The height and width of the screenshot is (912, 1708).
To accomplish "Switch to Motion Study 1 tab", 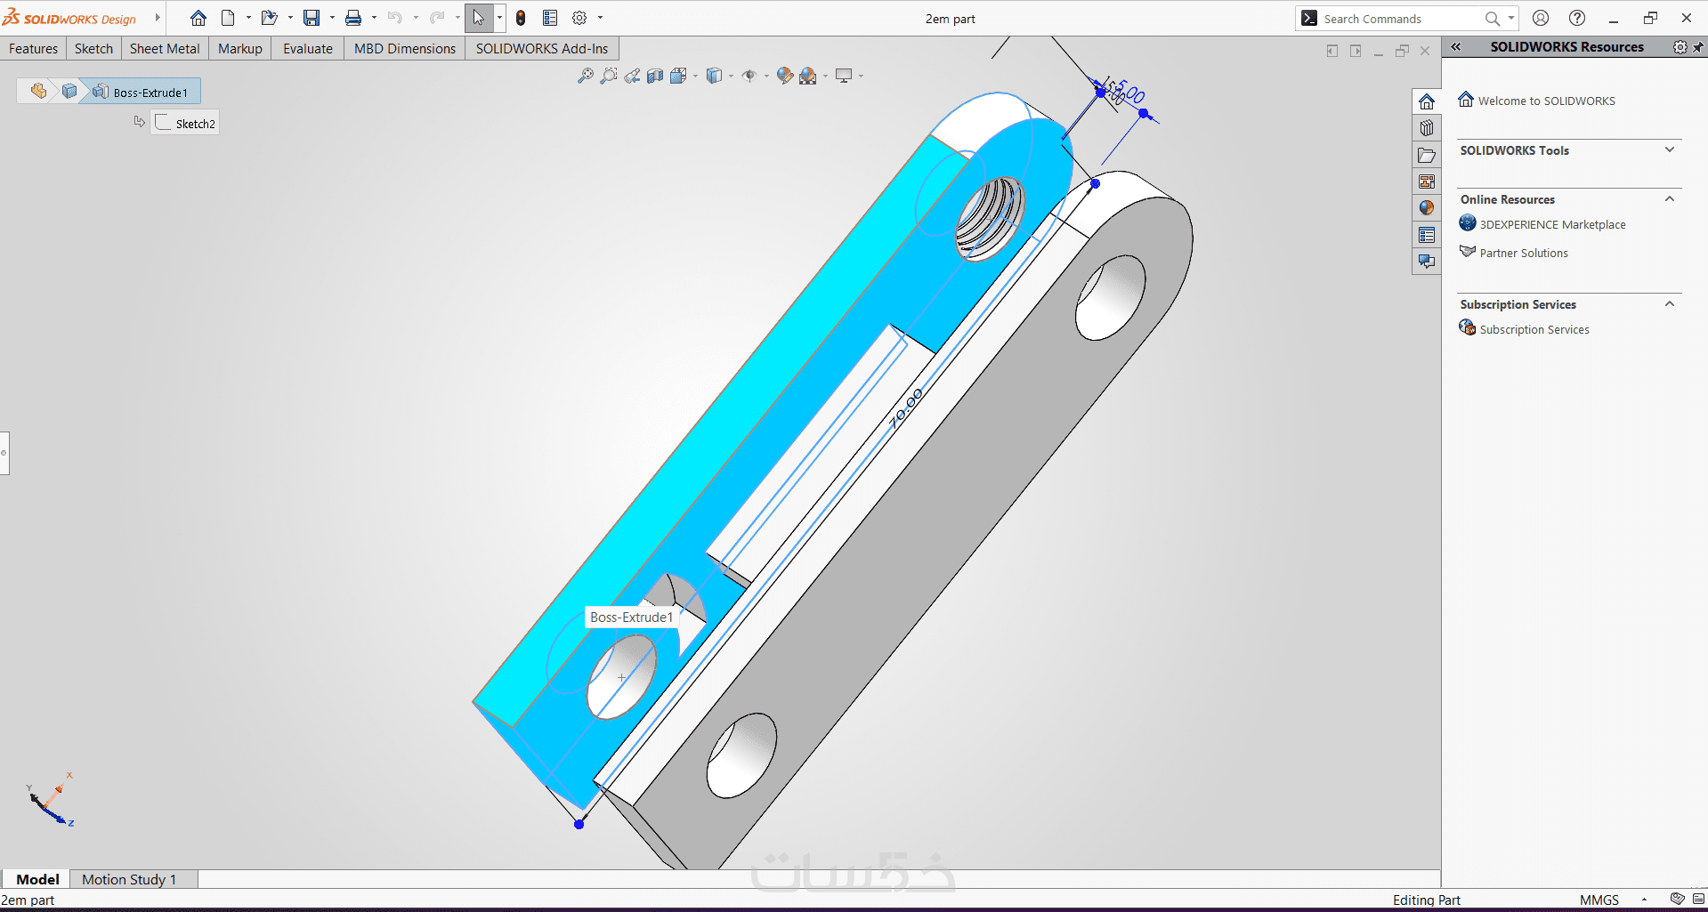I will [x=129, y=879].
